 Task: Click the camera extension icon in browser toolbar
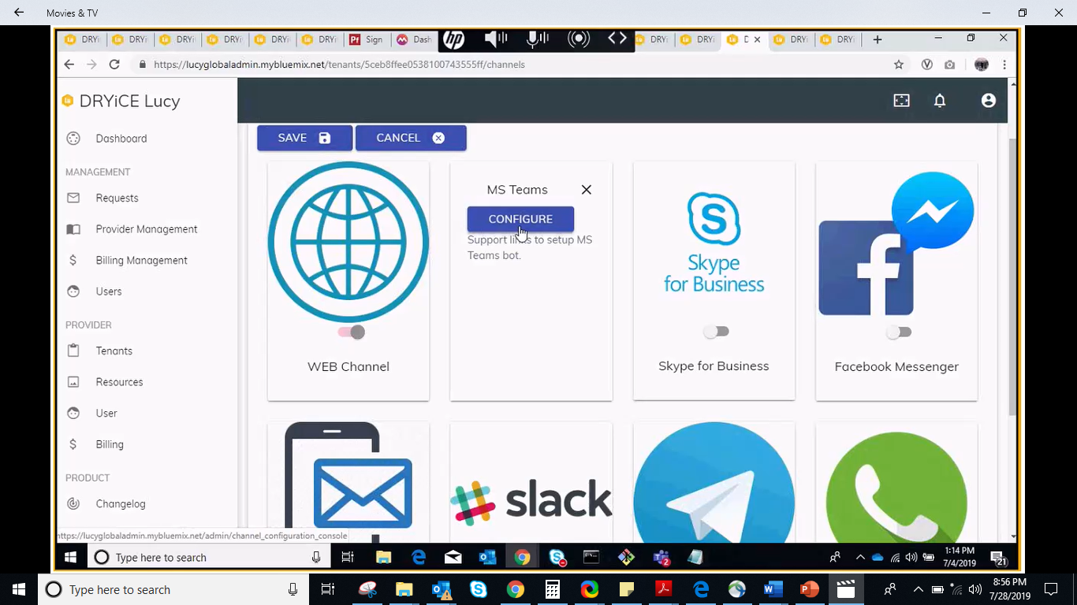pos(950,65)
